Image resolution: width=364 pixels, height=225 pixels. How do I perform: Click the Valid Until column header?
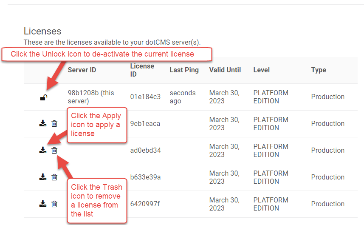click(x=225, y=70)
